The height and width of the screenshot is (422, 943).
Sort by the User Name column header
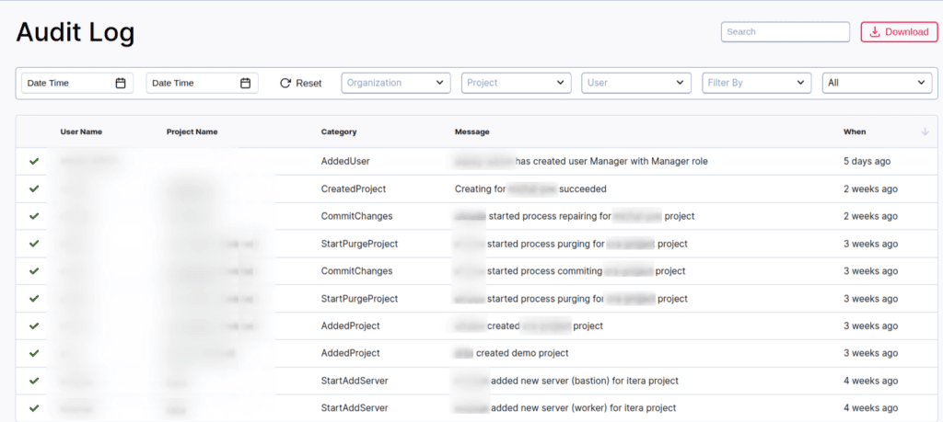(81, 131)
